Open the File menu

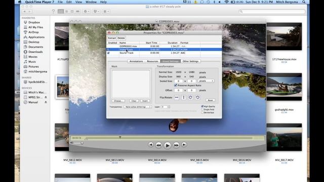pos(60,2)
